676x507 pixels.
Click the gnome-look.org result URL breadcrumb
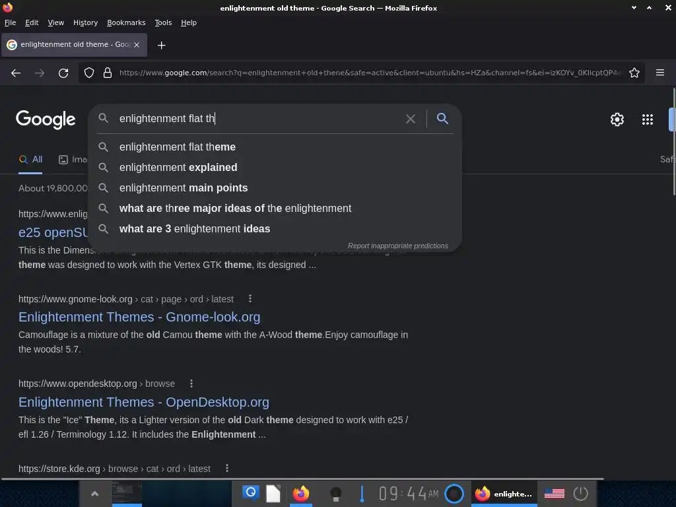click(126, 299)
